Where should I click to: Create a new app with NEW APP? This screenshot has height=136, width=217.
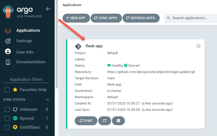click(76, 18)
